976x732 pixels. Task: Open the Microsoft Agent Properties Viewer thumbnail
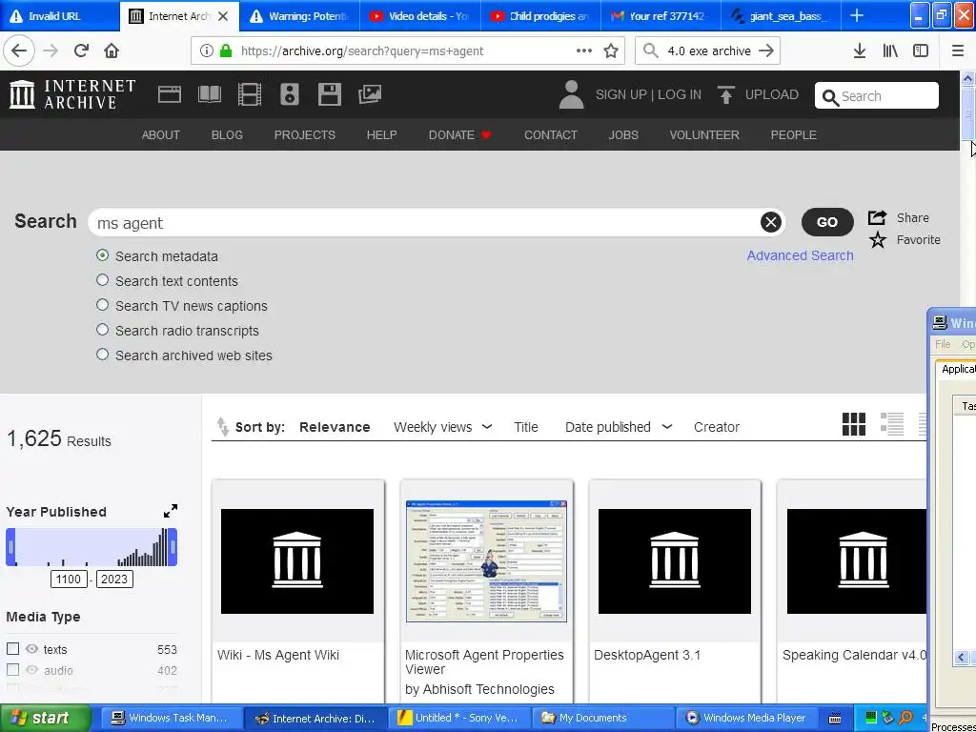pyautogui.click(x=486, y=560)
